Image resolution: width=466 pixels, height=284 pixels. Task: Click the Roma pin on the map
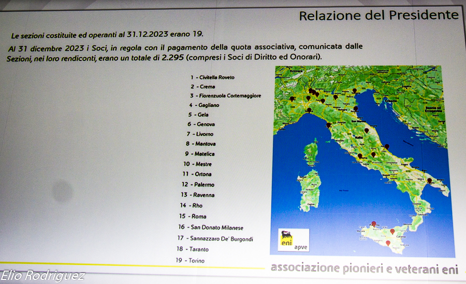pyautogui.click(x=360, y=156)
